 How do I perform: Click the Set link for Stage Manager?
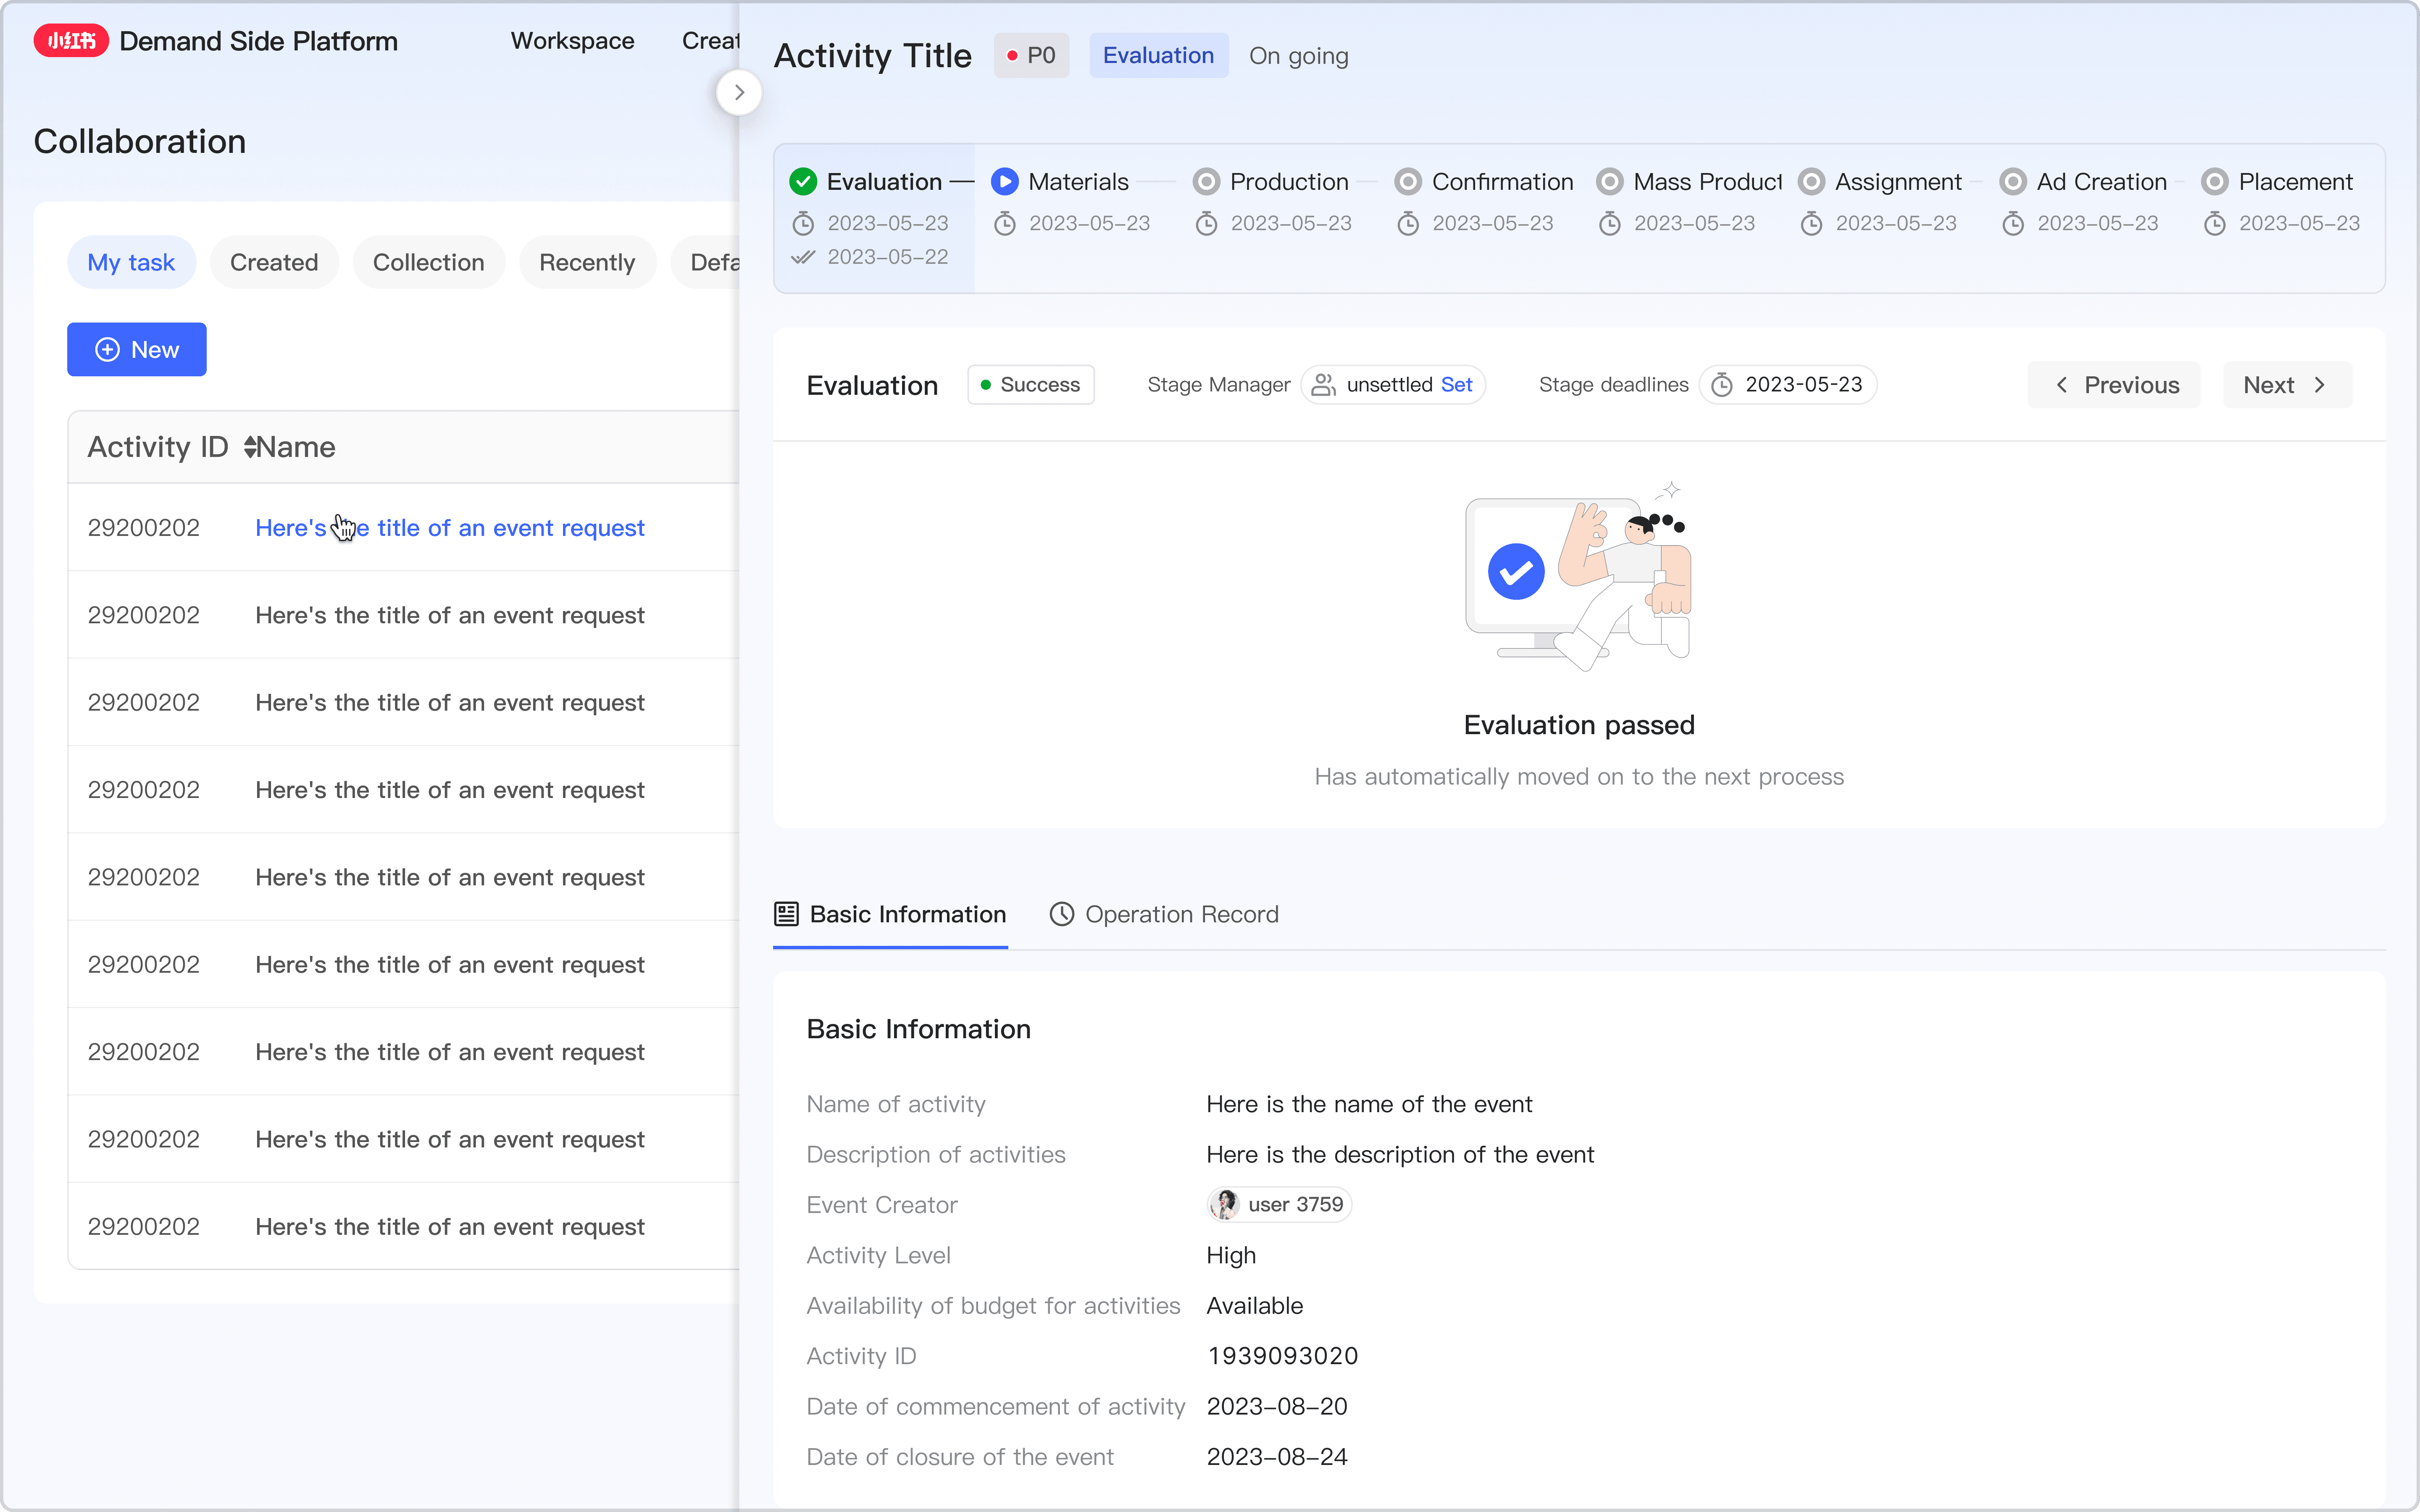click(1456, 385)
